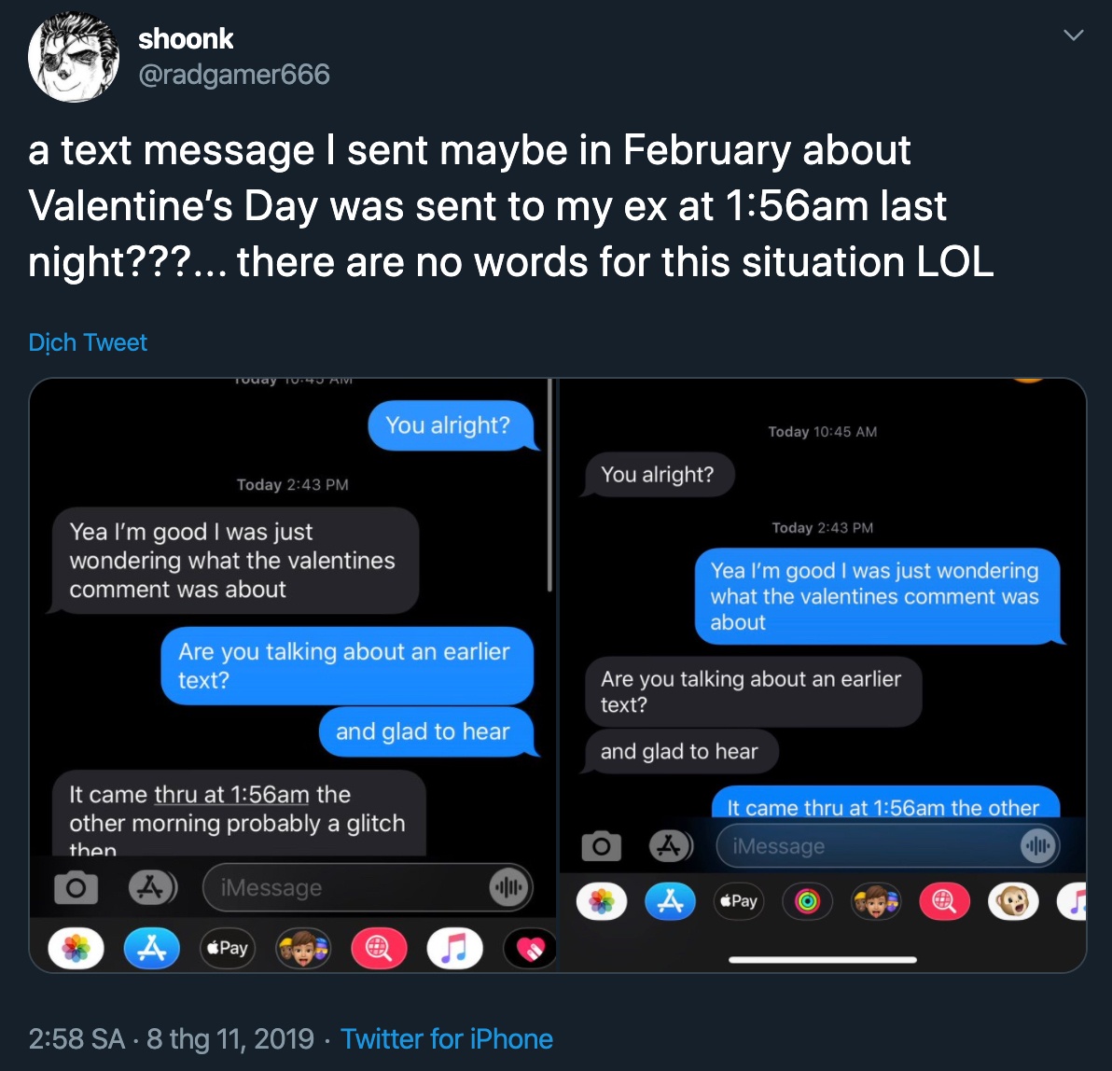Select the Animoji monkey icon in the right drawer
The width and height of the screenshot is (1112, 1071).
(x=1014, y=901)
